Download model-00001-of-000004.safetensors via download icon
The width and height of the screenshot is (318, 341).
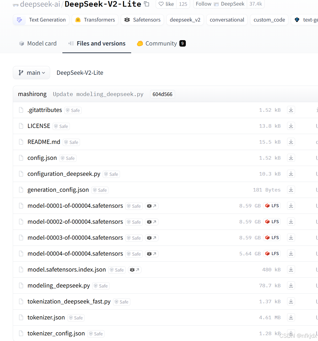tap(291, 206)
